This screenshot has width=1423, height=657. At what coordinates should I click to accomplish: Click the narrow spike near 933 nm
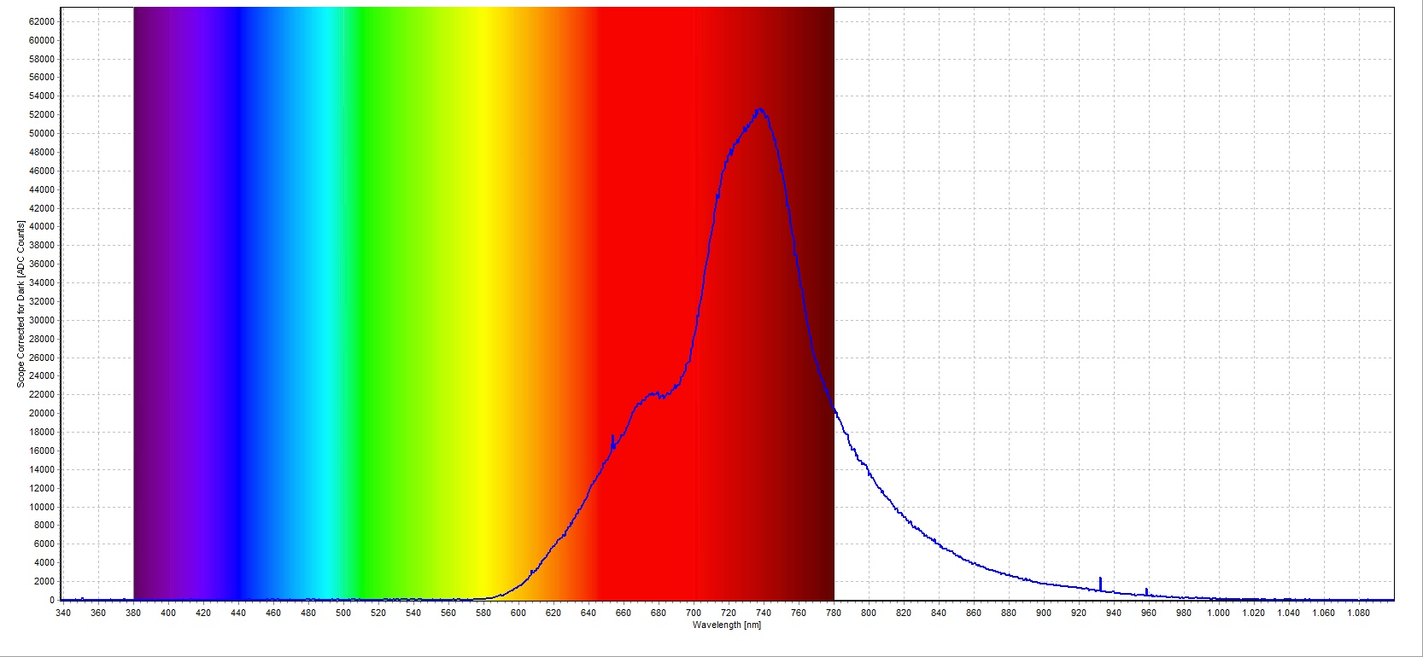tap(1100, 581)
